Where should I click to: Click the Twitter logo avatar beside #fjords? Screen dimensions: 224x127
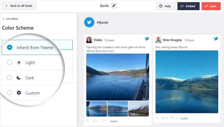89,22
